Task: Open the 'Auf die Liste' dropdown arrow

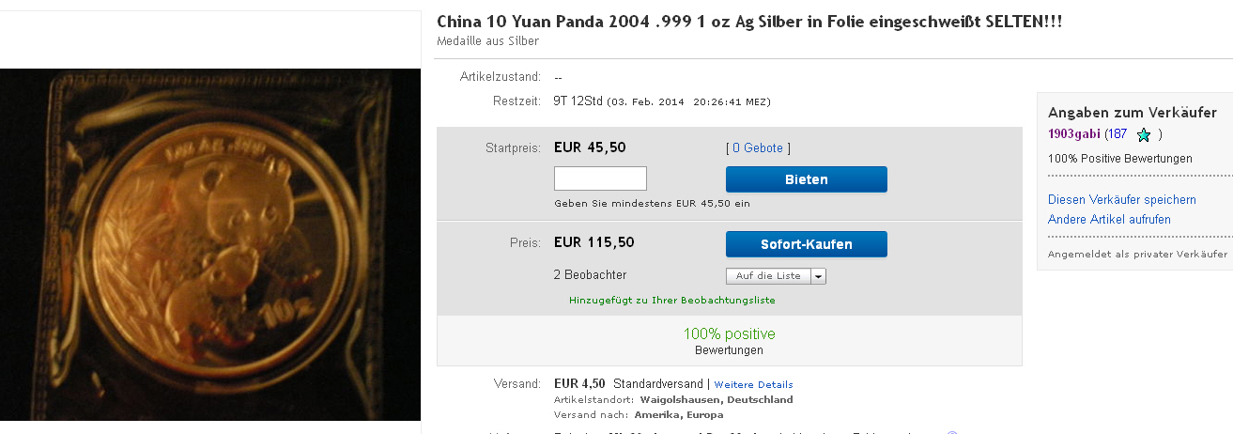Action: pos(818,276)
